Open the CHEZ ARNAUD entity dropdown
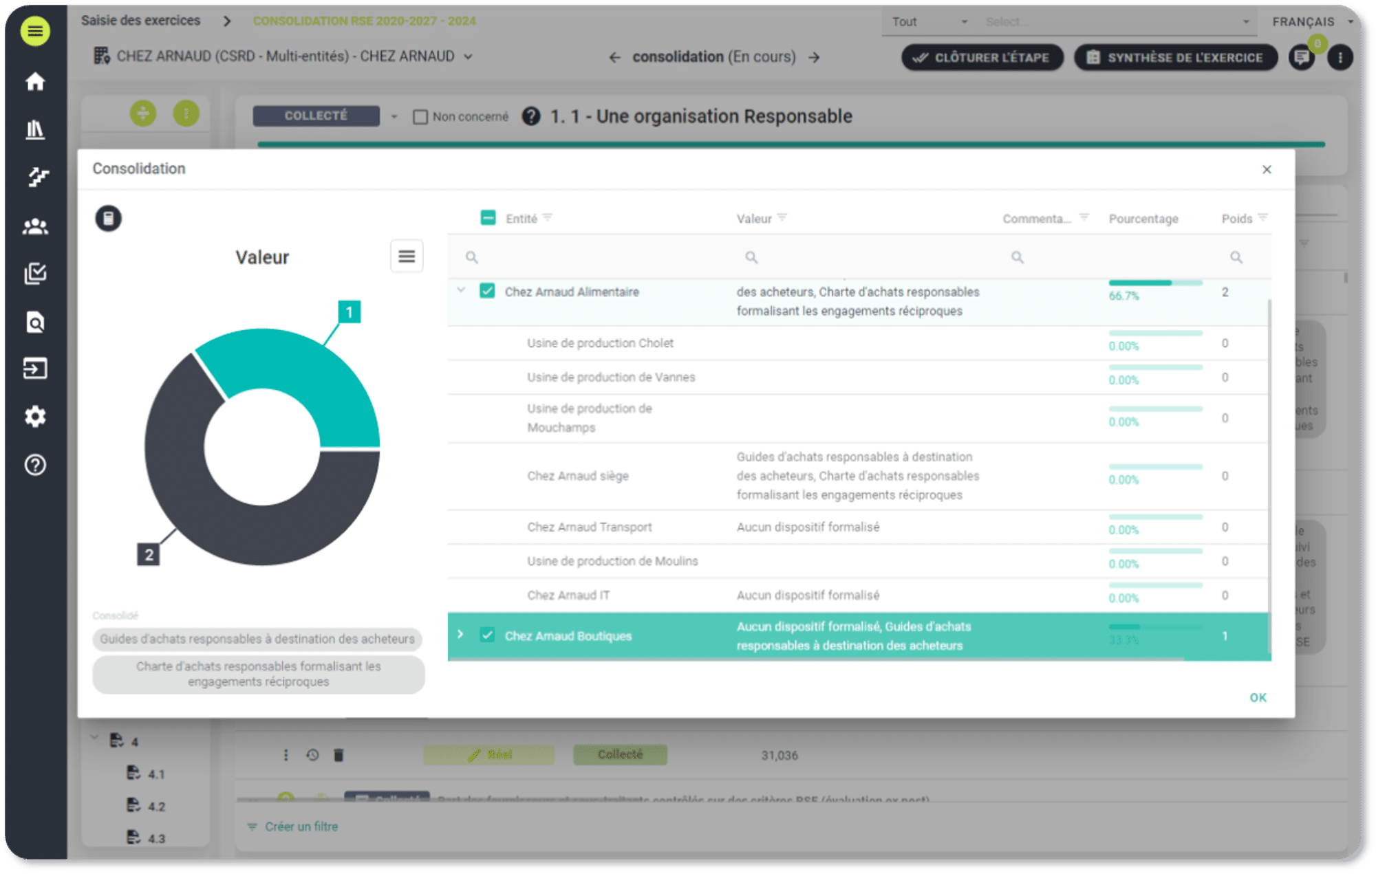The image size is (1376, 874). (x=283, y=56)
